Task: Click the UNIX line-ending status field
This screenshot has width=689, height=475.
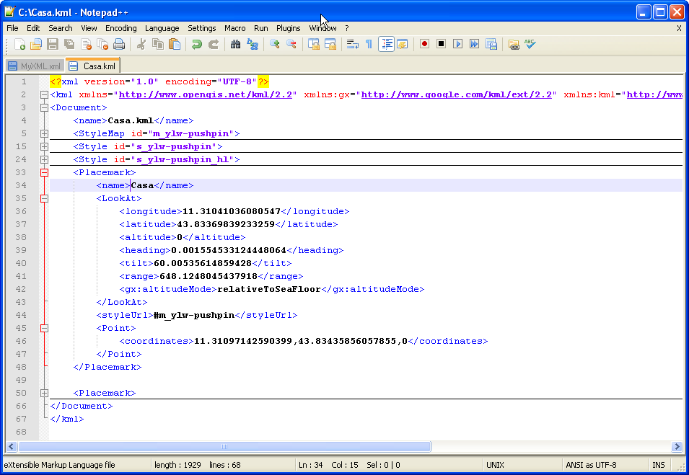Action: [x=495, y=465]
